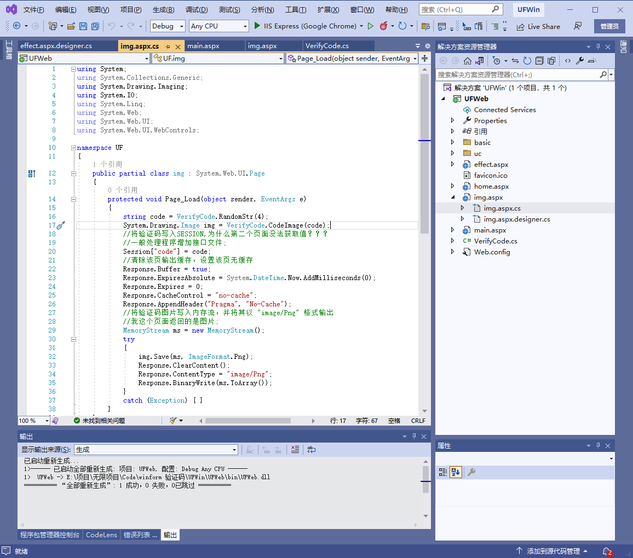The width and height of the screenshot is (633, 558).
Task: Toggle Alphabetical sort in Properties panel
Action: pos(456,472)
